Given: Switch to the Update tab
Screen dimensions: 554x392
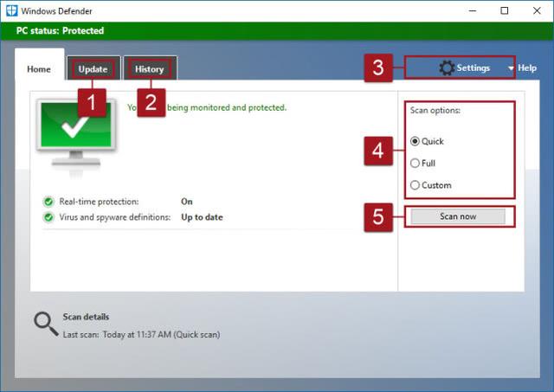Looking at the screenshot, I should 93,69.
